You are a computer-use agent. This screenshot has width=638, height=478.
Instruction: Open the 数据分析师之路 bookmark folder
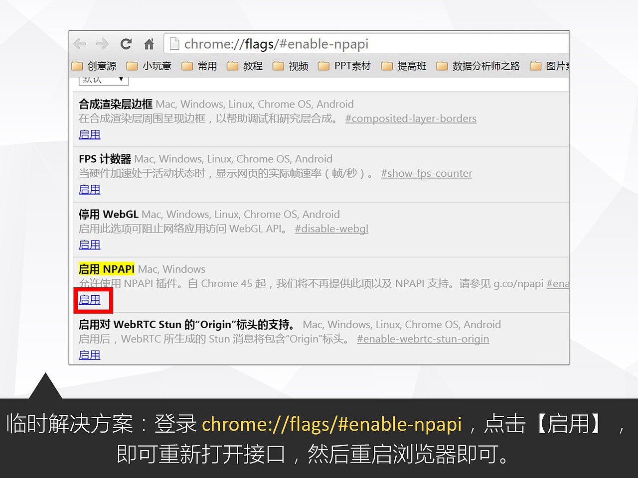coord(478,66)
